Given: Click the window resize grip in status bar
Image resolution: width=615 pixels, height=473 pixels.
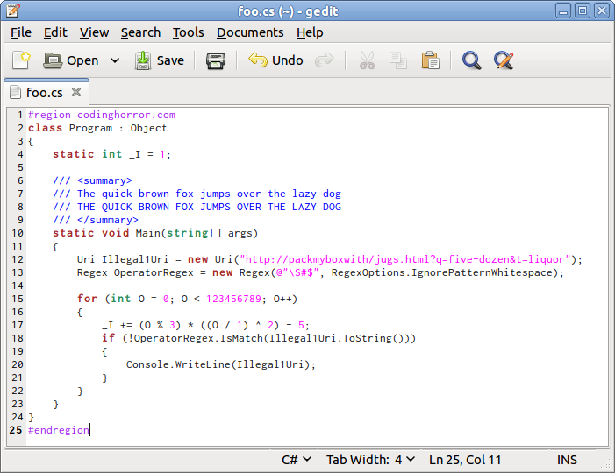Looking at the screenshot, I should tap(606, 464).
